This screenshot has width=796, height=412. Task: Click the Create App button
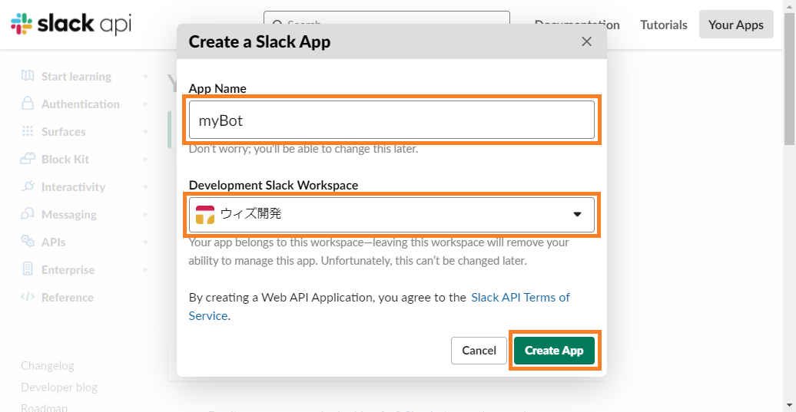554,351
